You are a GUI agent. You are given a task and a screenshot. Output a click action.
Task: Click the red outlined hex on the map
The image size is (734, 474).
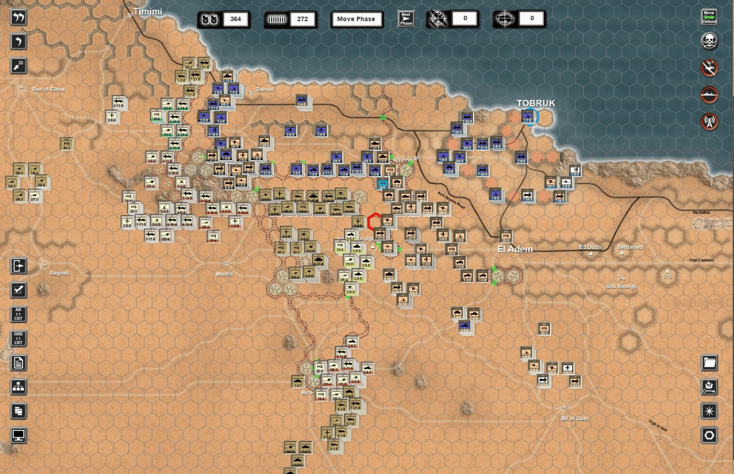[x=375, y=222]
